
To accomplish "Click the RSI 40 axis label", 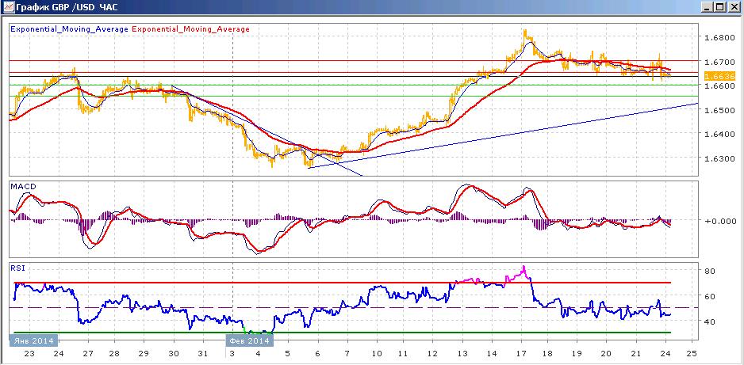I will point(711,321).
